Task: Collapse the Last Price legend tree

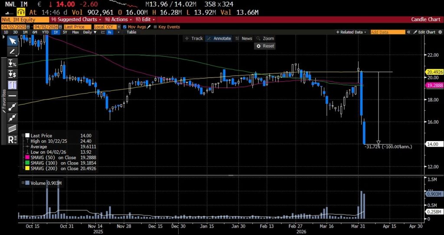Action: 22,135
